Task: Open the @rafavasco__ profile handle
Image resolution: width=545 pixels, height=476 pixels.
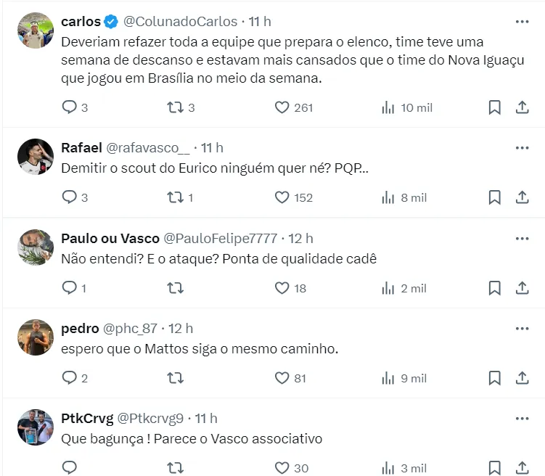Action: click(x=148, y=148)
